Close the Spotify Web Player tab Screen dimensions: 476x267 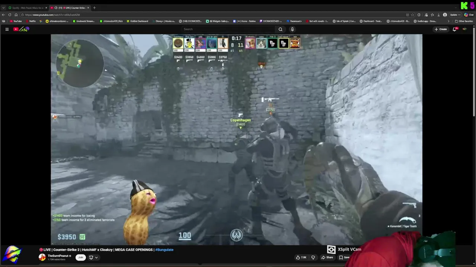click(x=46, y=8)
